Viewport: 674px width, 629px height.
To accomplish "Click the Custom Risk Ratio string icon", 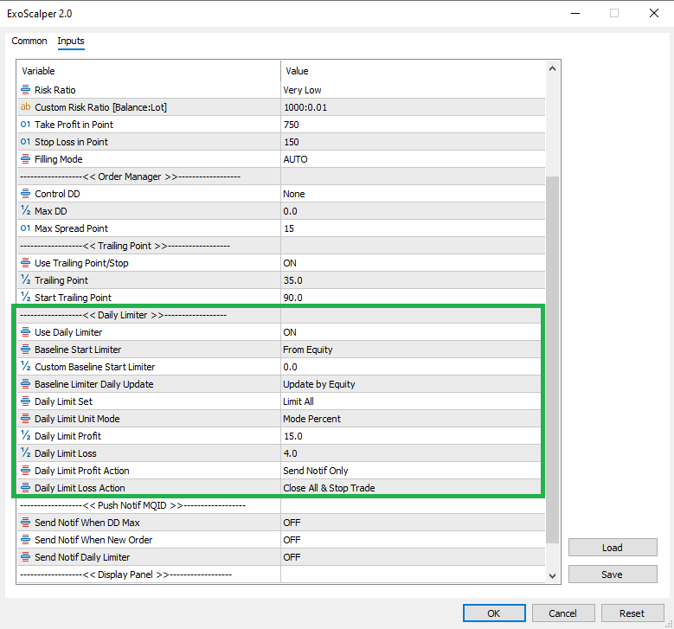I will click(25, 107).
